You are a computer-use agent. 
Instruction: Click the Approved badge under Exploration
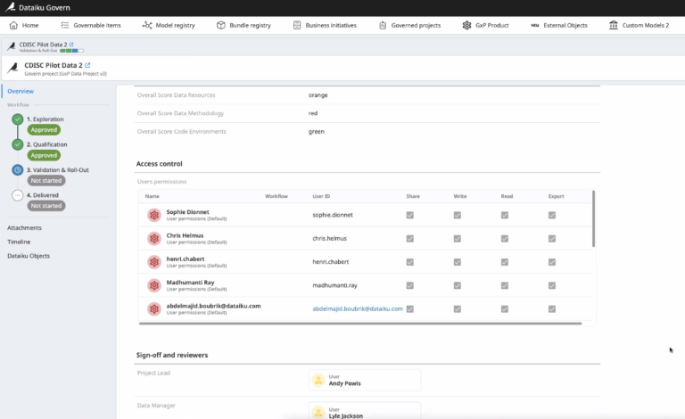(44, 129)
